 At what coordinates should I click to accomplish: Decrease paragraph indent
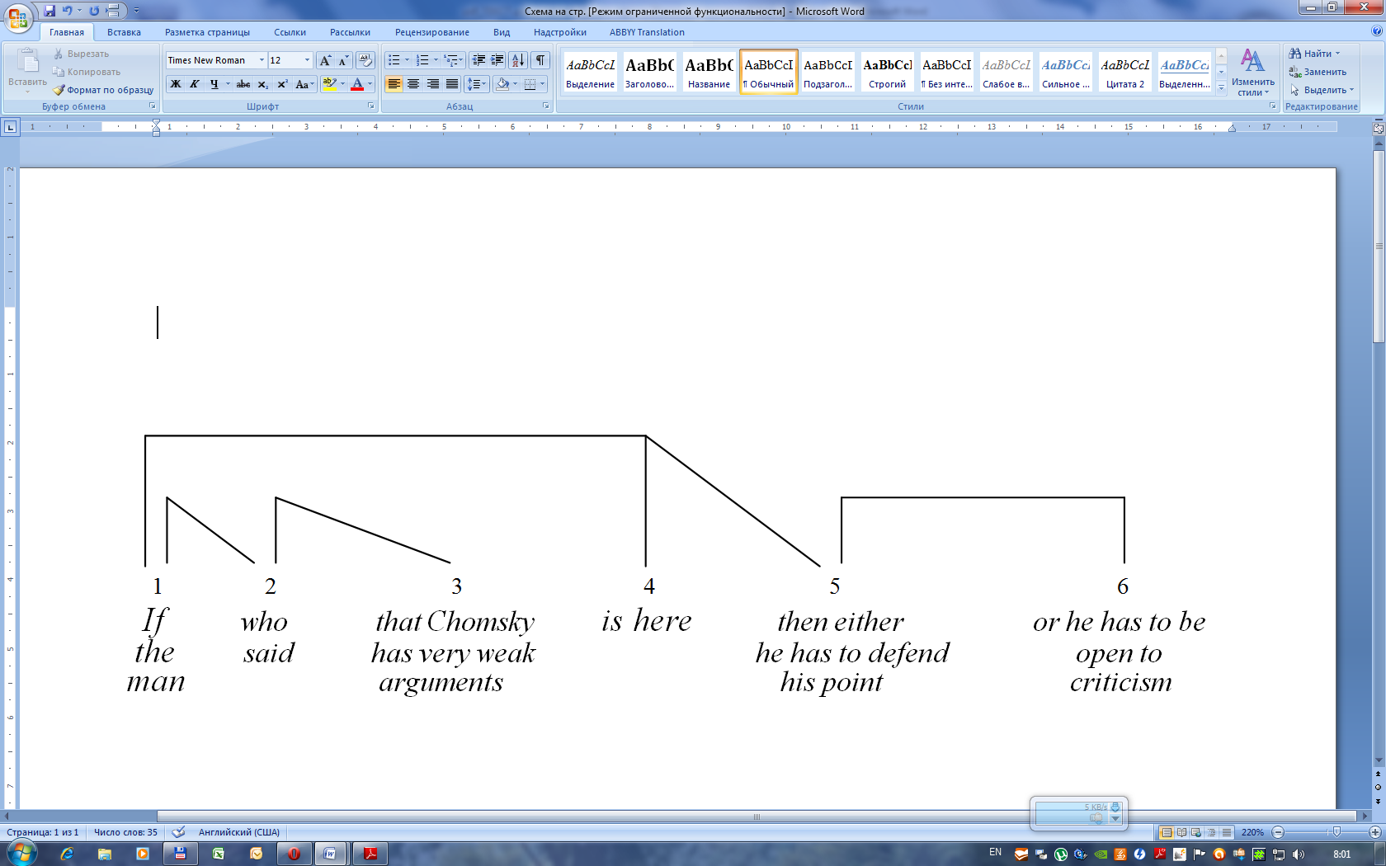478,60
